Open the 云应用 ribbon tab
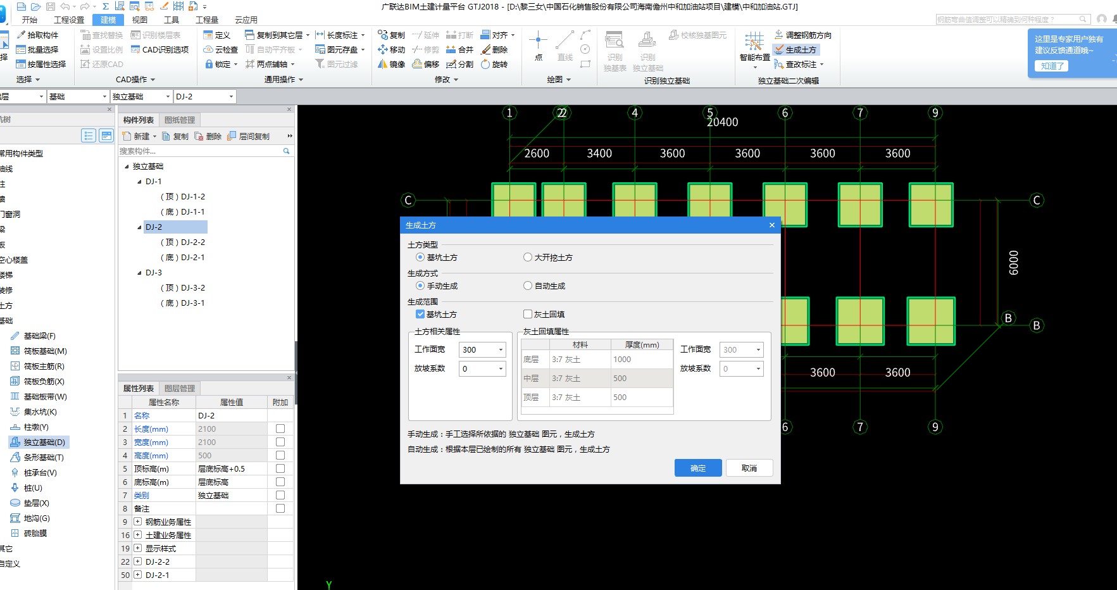The height and width of the screenshot is (590, 1117). pos(246,20)
